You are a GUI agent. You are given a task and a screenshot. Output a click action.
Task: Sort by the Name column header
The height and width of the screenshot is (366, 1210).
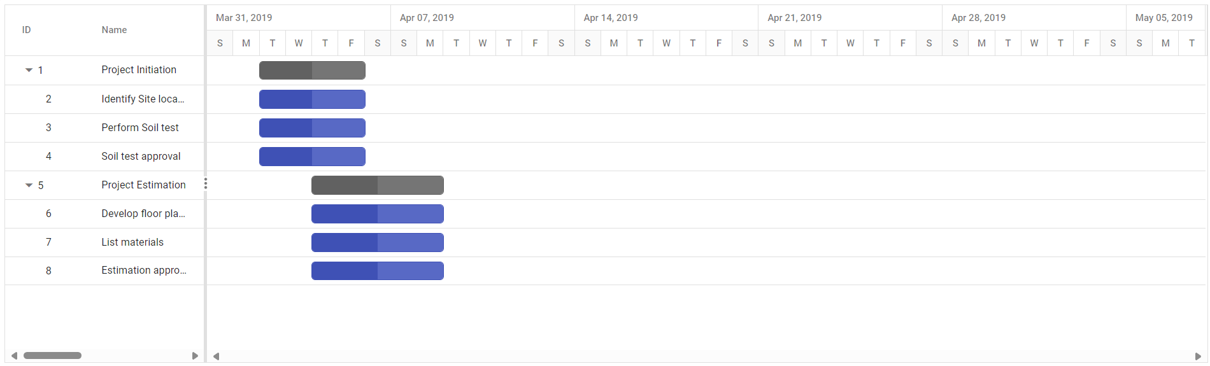click(x=114, y=30)
